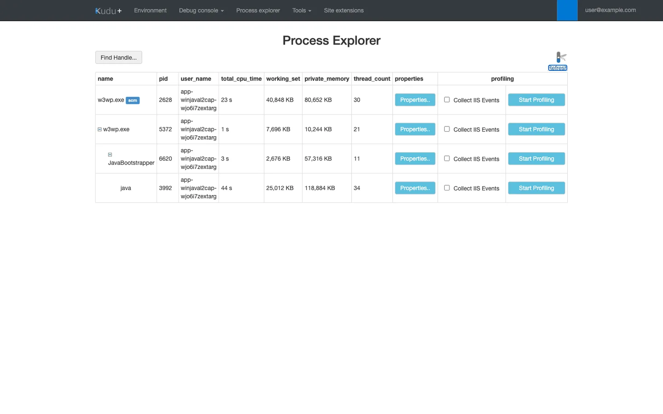The width and height of the screenshot is (663, 414).
Task: Click the scm badge next to w3wp.exe
Action: tap(133, 100)
